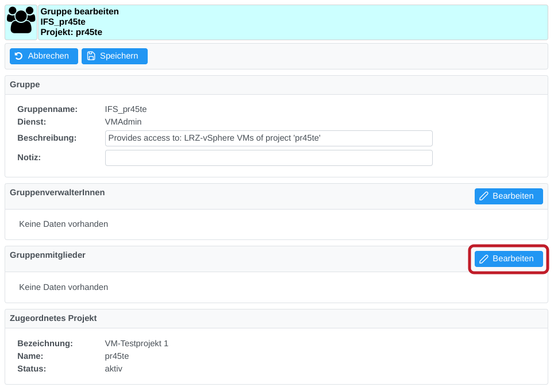554x391 pixels.
Task: Click the pencil icon in Gruppenmitglieder section
Action: [x=484, y=259]
